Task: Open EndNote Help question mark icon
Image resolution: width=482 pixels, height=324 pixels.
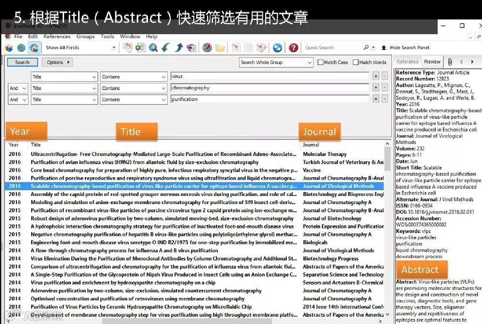Action: tap(293, 48)
